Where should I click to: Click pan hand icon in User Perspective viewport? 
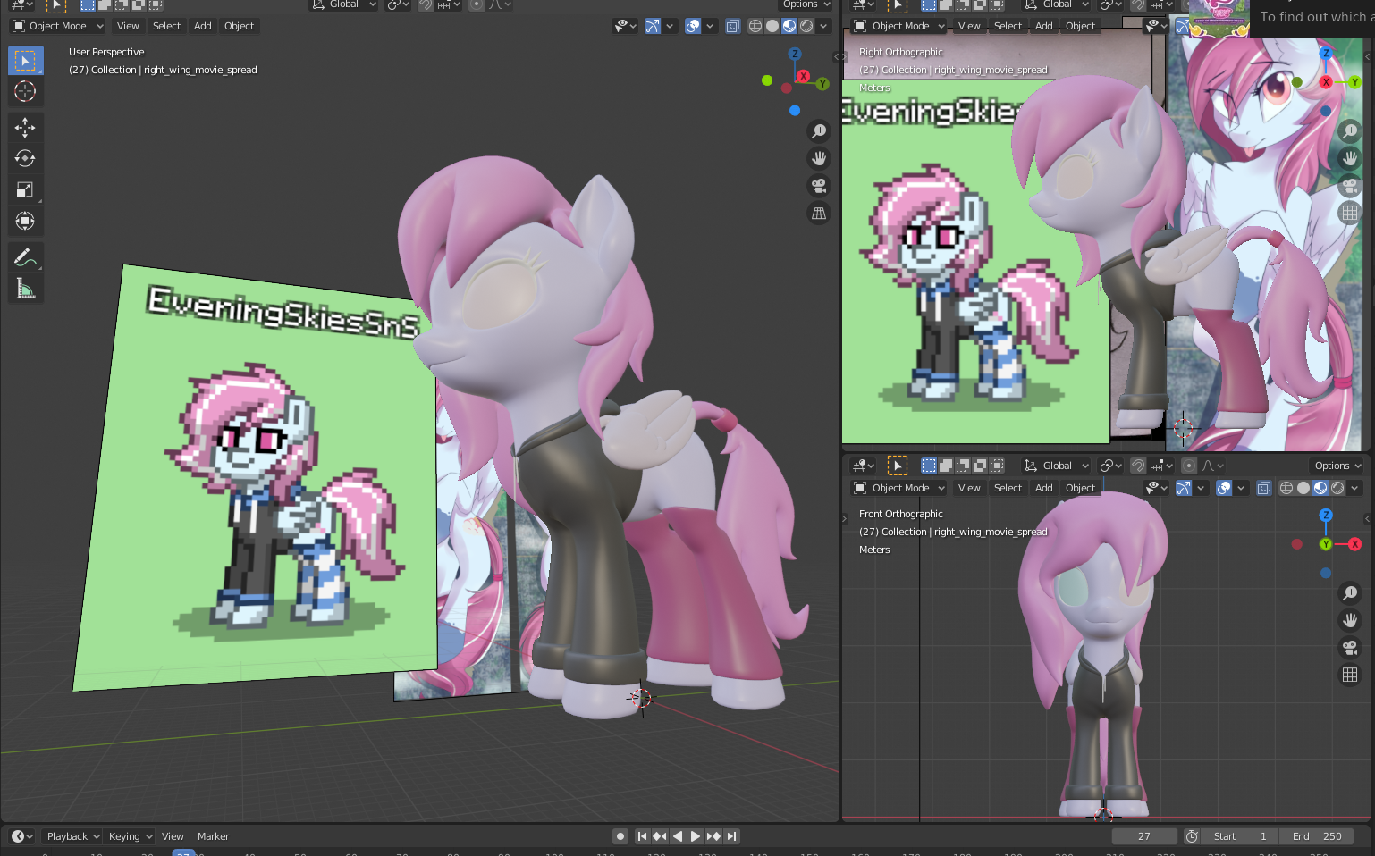(x=819, y=159)
